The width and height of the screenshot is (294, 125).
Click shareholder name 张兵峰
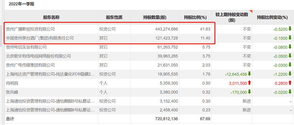coord(12,92)
